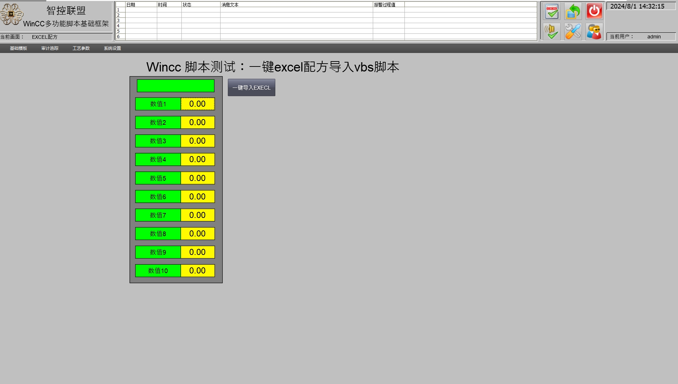Select row 1 in the alarm list
This screenshot has width=678, height=384.
coord(249,10)
